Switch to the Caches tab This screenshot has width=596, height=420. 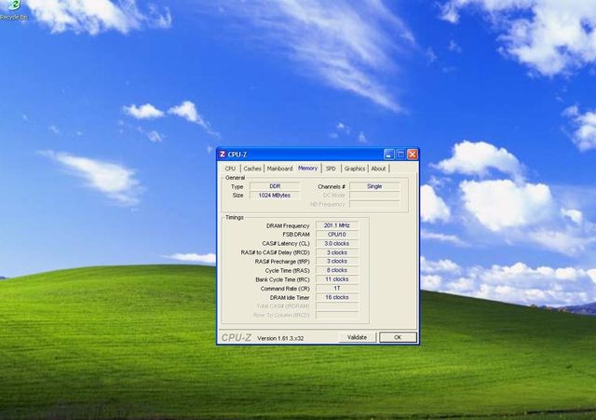[x=252, y=169]
